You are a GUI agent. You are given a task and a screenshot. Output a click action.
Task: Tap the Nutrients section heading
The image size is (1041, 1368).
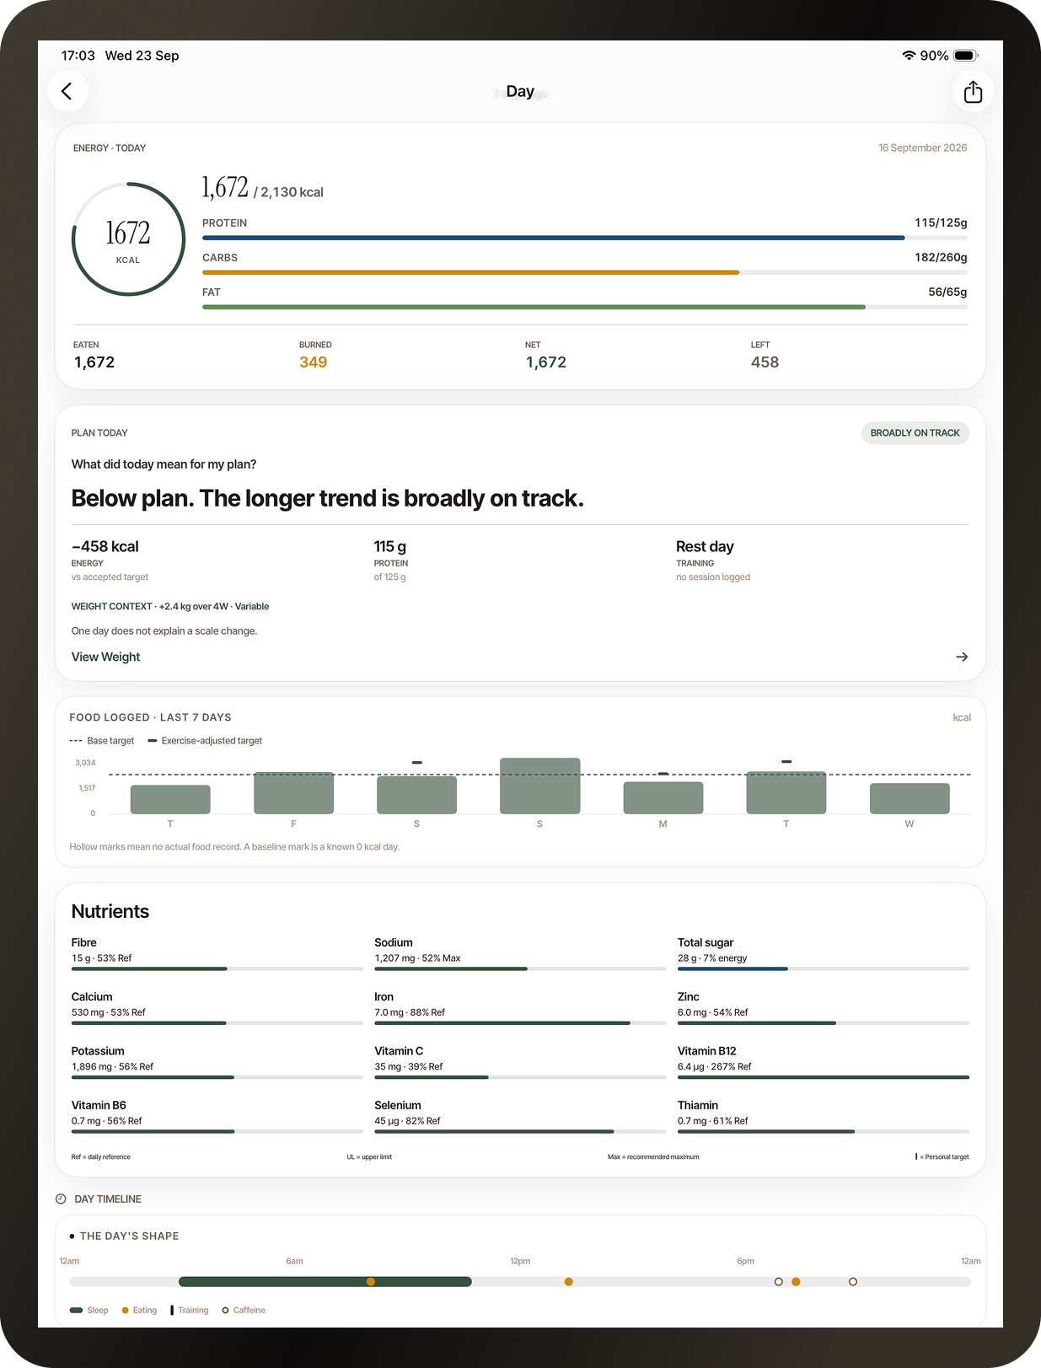[x=110, y=911]
